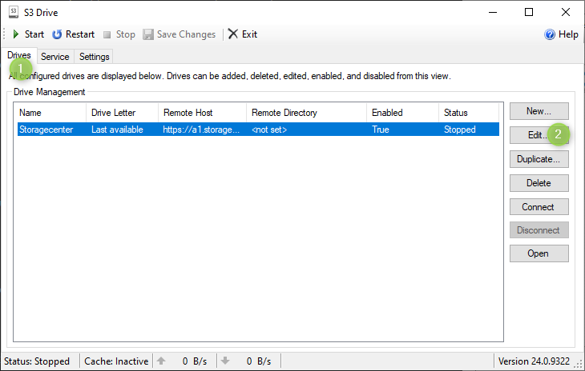Click the Enabled column header
This screenshot has width=585, height=371.
tap(402, 113)
